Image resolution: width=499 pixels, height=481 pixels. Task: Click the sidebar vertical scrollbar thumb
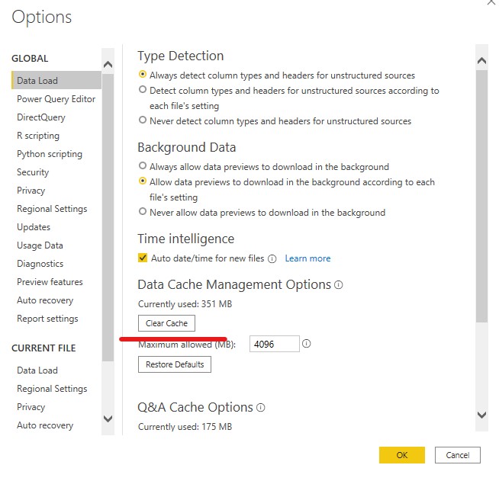click(x=108, y=217)
